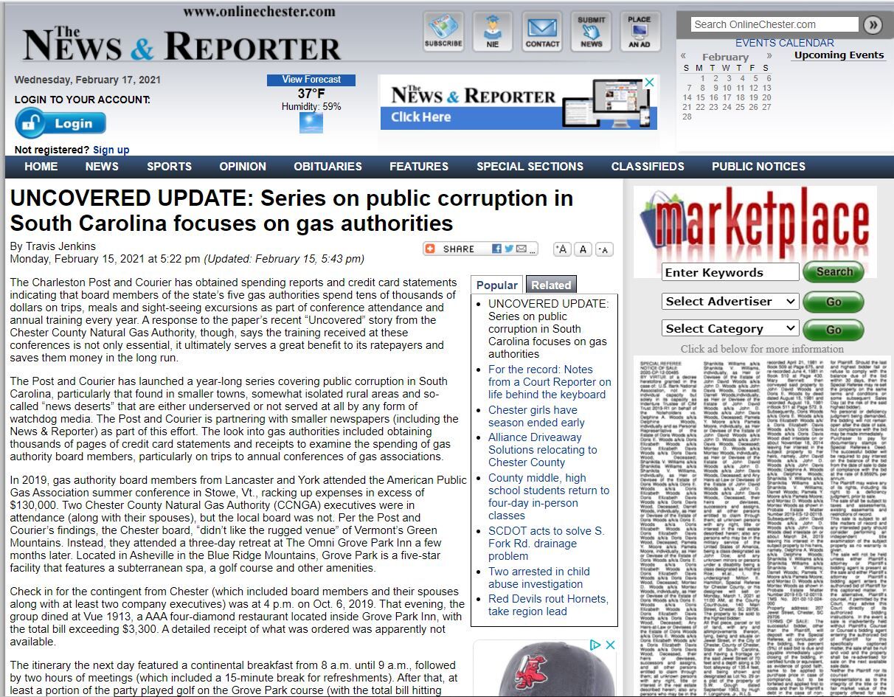Open the PUBLIC NOTICES menu

pyautogui.click(x=758, y=167)
